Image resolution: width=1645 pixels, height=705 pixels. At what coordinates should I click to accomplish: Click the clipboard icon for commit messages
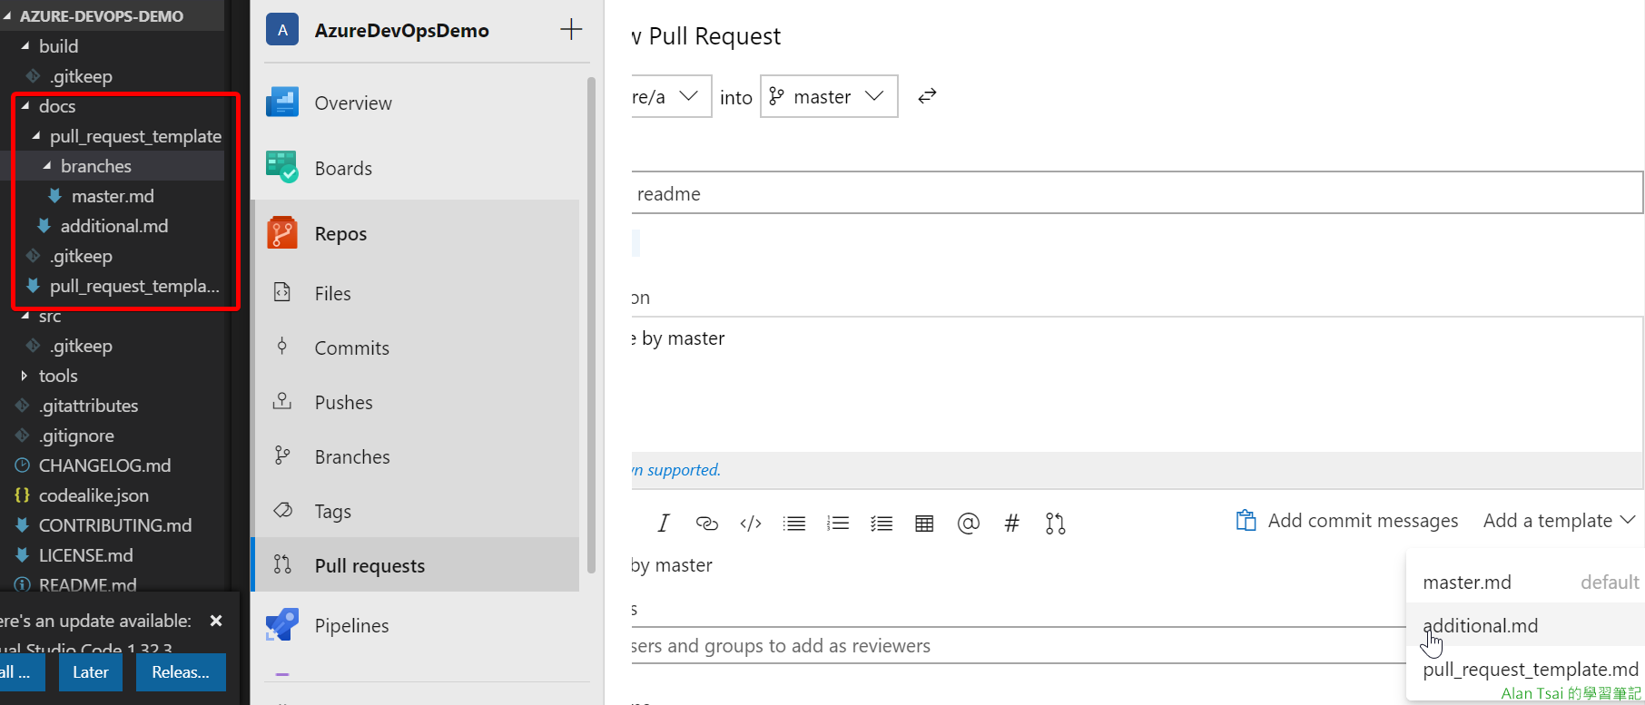tap(1246, 520)
